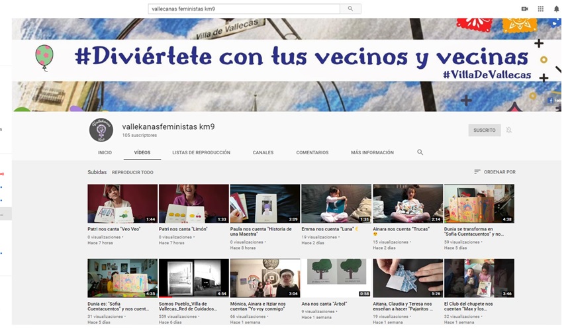Screen dimensions: 570x331
Task: Click title Somos Pueblo_Villa de Vallecas_Red de Cuidados
Action: click(188, 307)
